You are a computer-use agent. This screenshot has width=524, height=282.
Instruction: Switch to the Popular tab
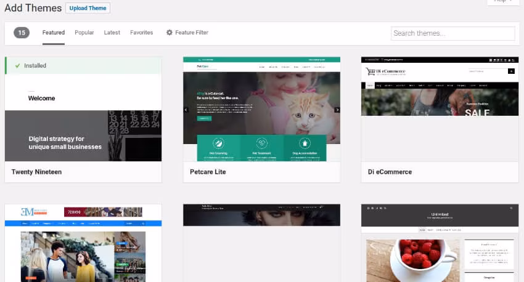tap(84, 33)
